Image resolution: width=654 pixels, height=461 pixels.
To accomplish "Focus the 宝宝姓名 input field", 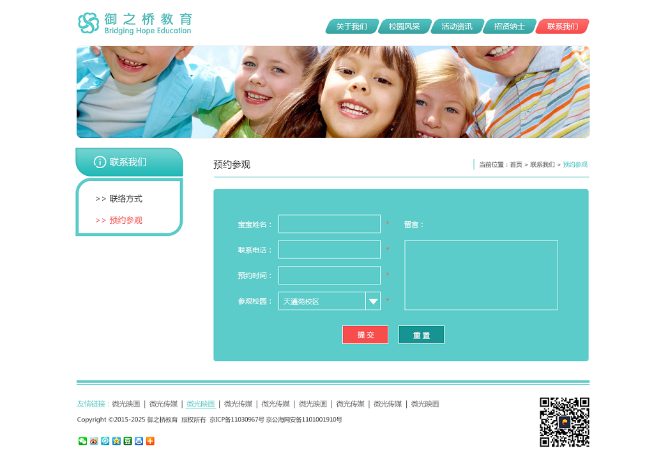I will pyautogui.click(x=329, y=224).
